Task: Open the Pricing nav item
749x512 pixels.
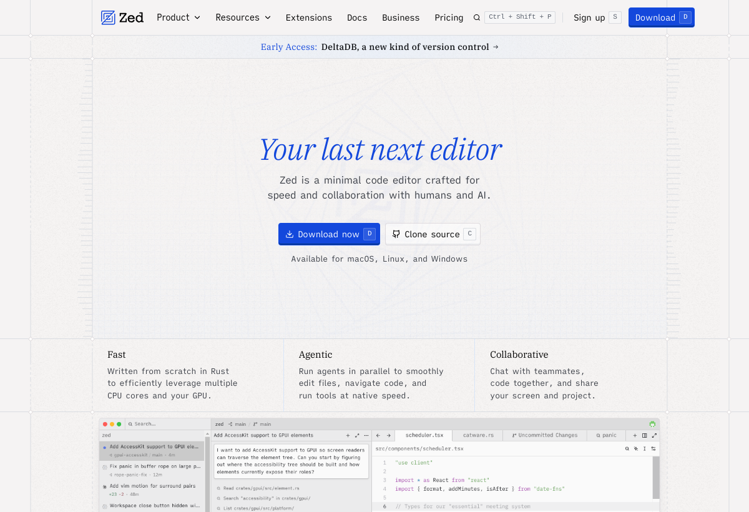Action: tap(449, 17)
